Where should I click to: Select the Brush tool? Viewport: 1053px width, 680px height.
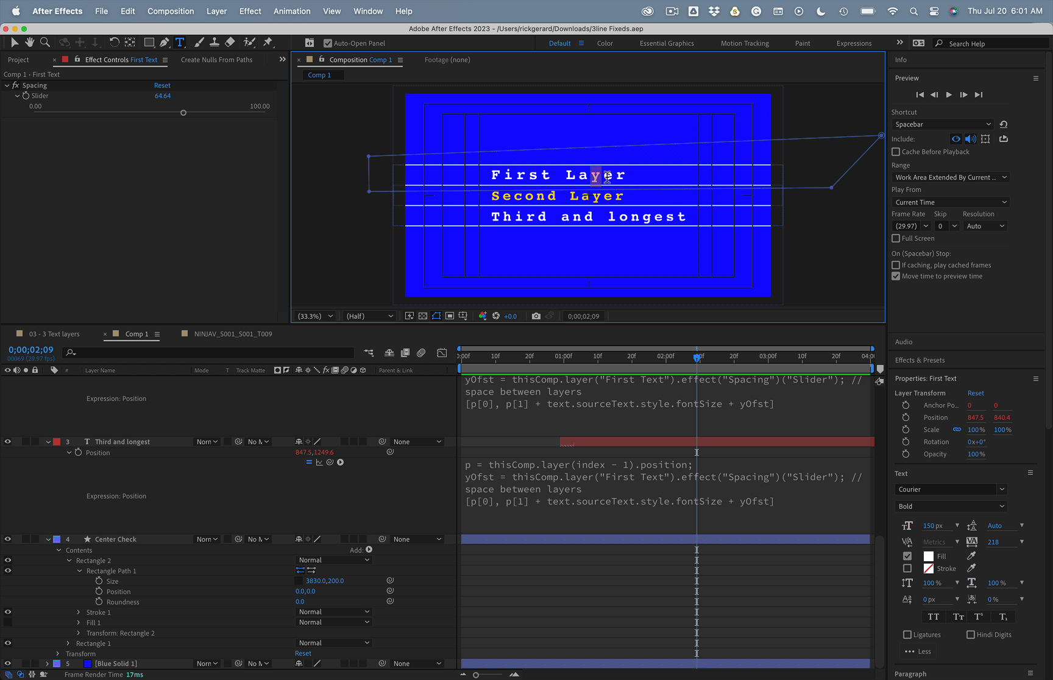click(199, 42)
